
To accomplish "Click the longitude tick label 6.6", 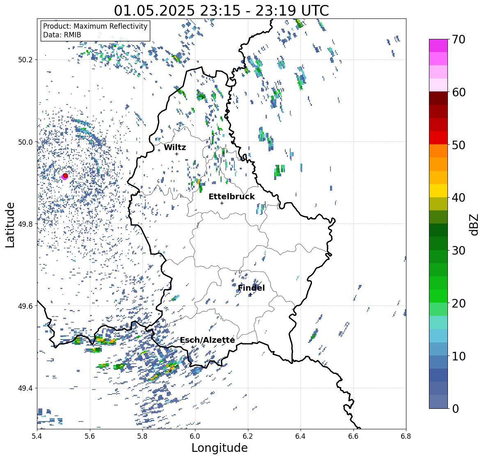I will (353, 436).
